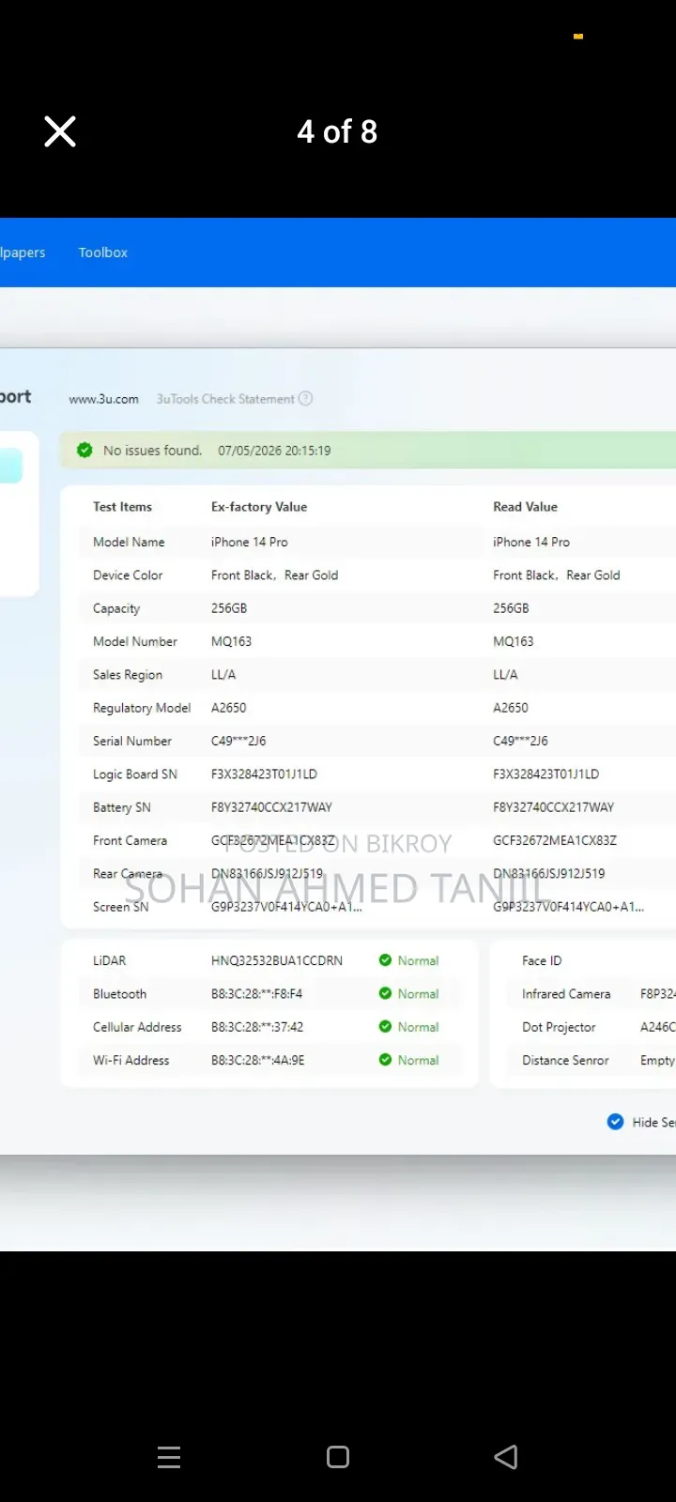
Task: Click the 'Ex-factory Value' column header
Action: coord(259,507)
